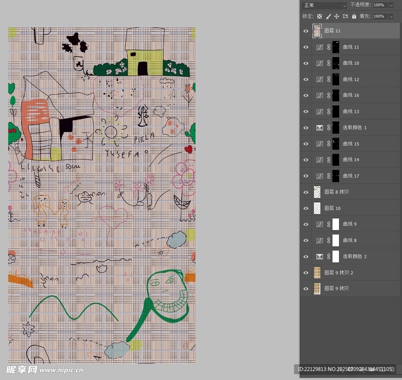Click the selective color icon on 选取颜色 1
The image size is (402, 380).
pos(320,127)
